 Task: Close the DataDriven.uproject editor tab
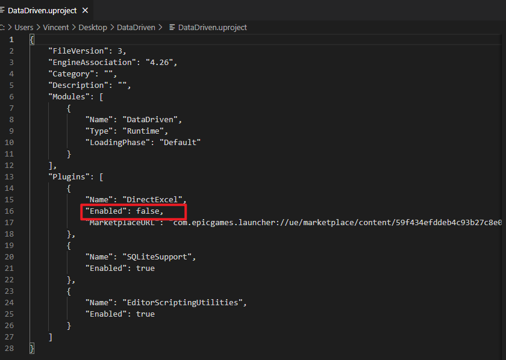coord(85,11)
